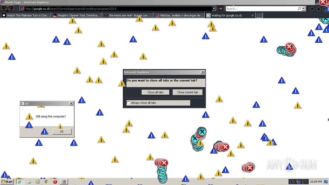
Task: Open Windows Explorer folder in taskbar
Action: 29,182
